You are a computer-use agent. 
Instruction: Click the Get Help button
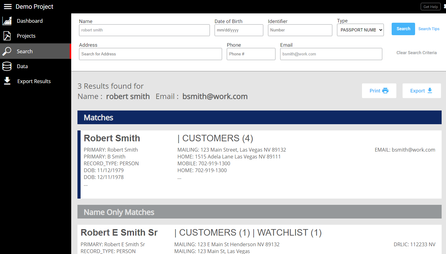tap(430, 7)
